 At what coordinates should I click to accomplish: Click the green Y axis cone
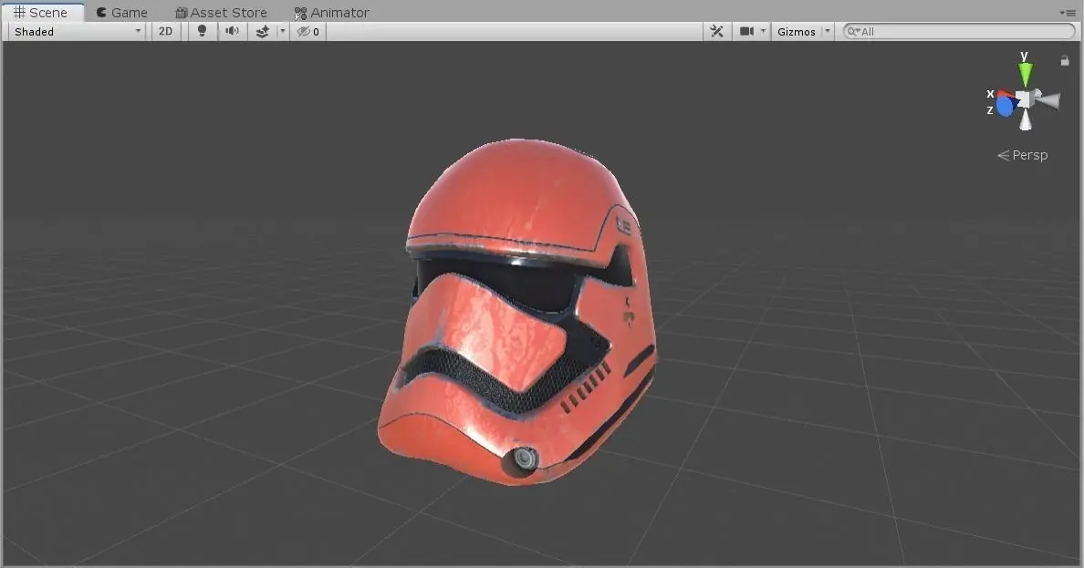1026,74
